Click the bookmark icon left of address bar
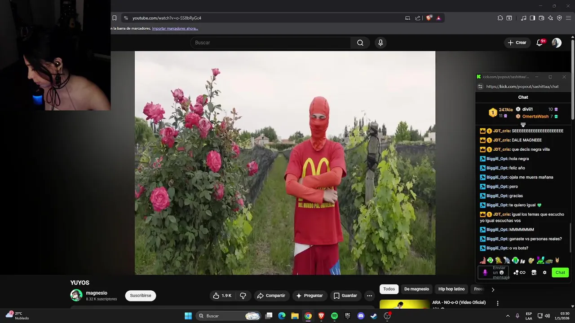575x323 pixels. point(115,18)
